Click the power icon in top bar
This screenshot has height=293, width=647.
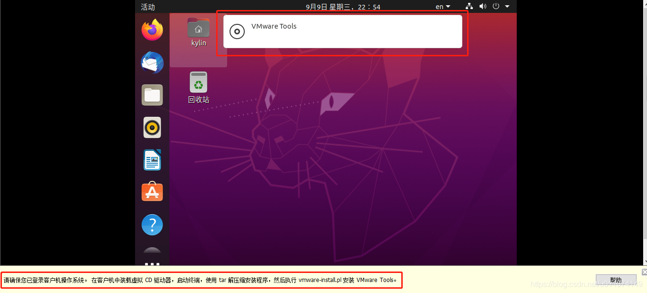click(496, 7)
